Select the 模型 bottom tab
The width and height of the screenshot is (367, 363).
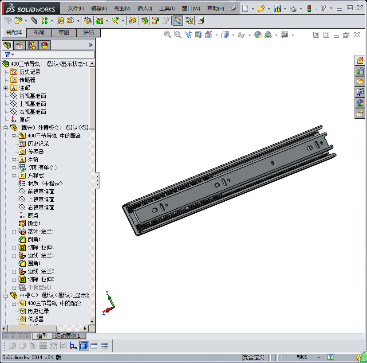click(42, 336)
